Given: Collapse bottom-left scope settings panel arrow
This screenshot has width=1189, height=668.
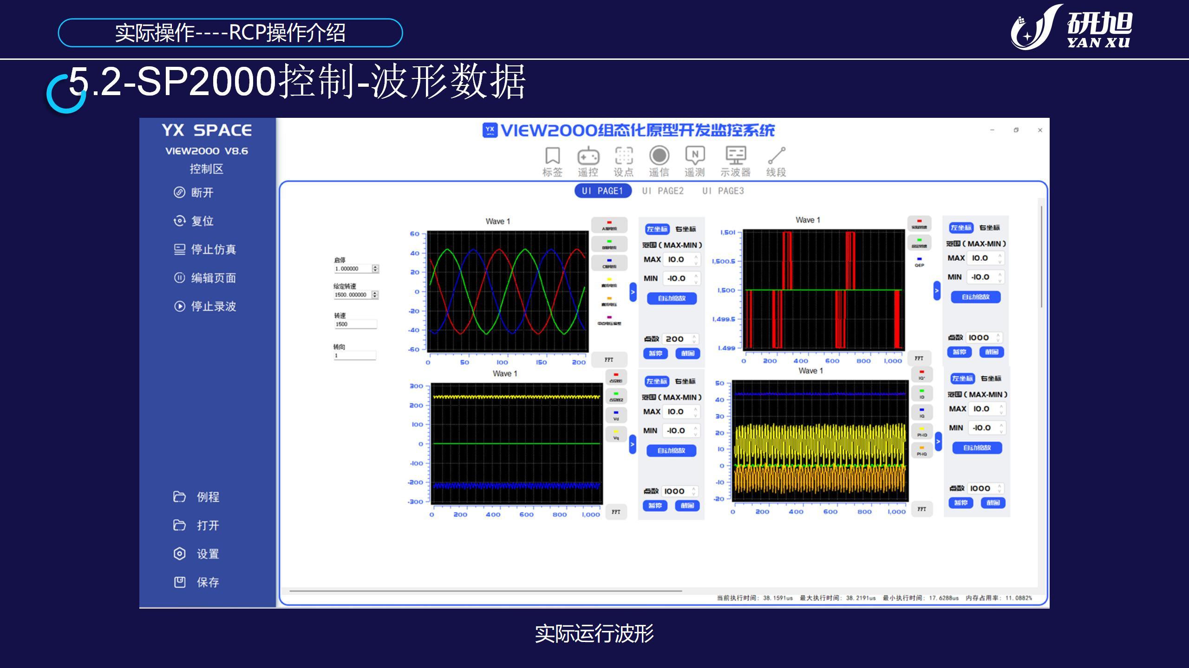Looking at the screenshot, I should click(632, 444).
